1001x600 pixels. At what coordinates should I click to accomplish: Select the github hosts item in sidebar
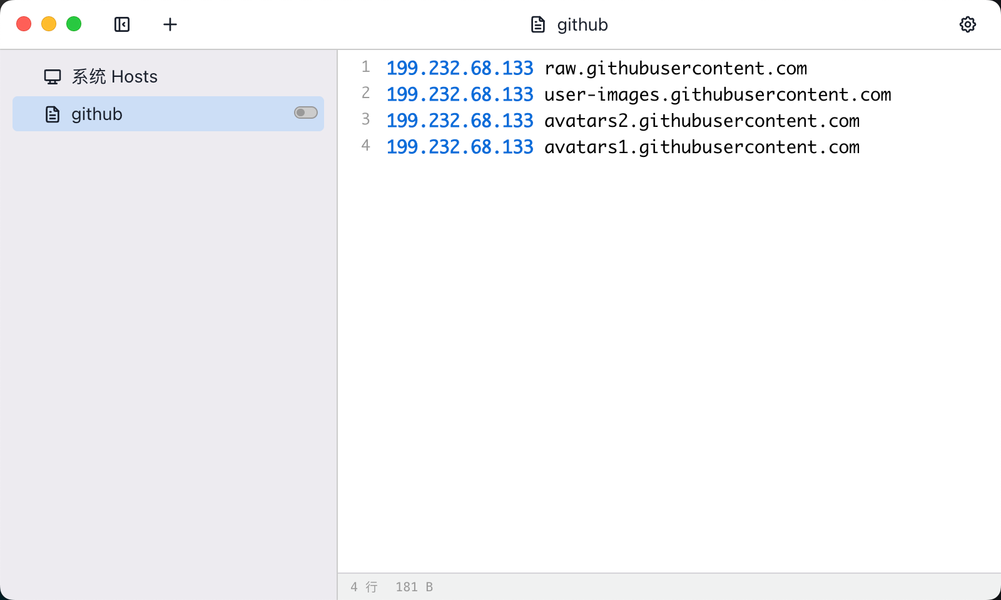click(168, 114)
